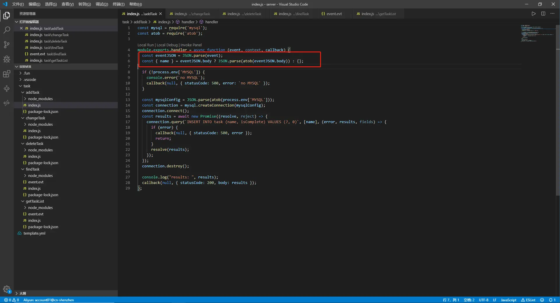Viewport: 560px width, 303px height.
Task: Click the Split Editor icon
Action: click(x=543, y=14)
